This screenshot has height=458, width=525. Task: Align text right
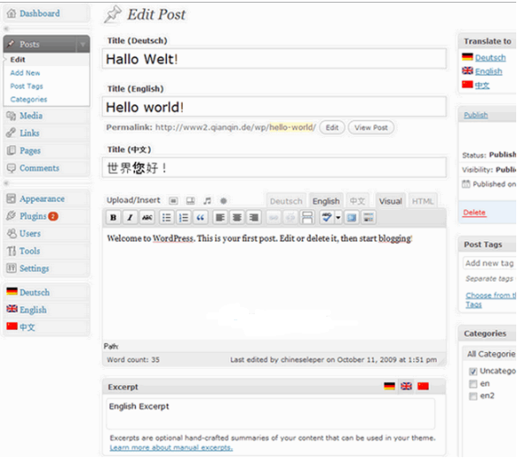click(254, 218)
